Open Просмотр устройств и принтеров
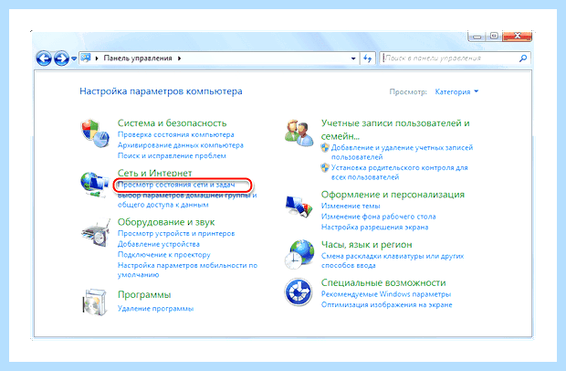Image resolution: width=566 pixels, height=371 pixels. pos(176,233)
